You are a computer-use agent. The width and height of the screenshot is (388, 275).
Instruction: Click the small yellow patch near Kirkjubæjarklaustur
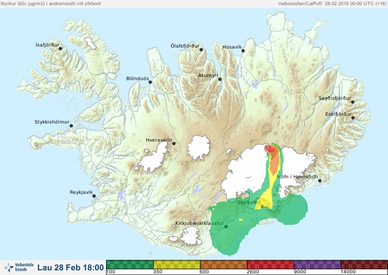(241, 219)
